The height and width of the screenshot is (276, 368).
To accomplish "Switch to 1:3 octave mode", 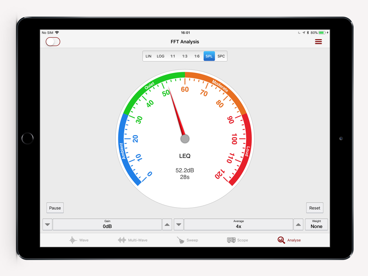I will (x=185, y=56).
